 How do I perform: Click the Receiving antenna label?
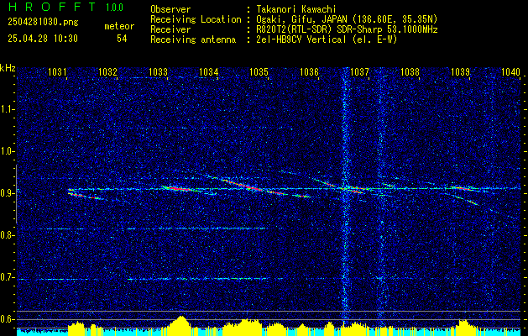[193, 39]
